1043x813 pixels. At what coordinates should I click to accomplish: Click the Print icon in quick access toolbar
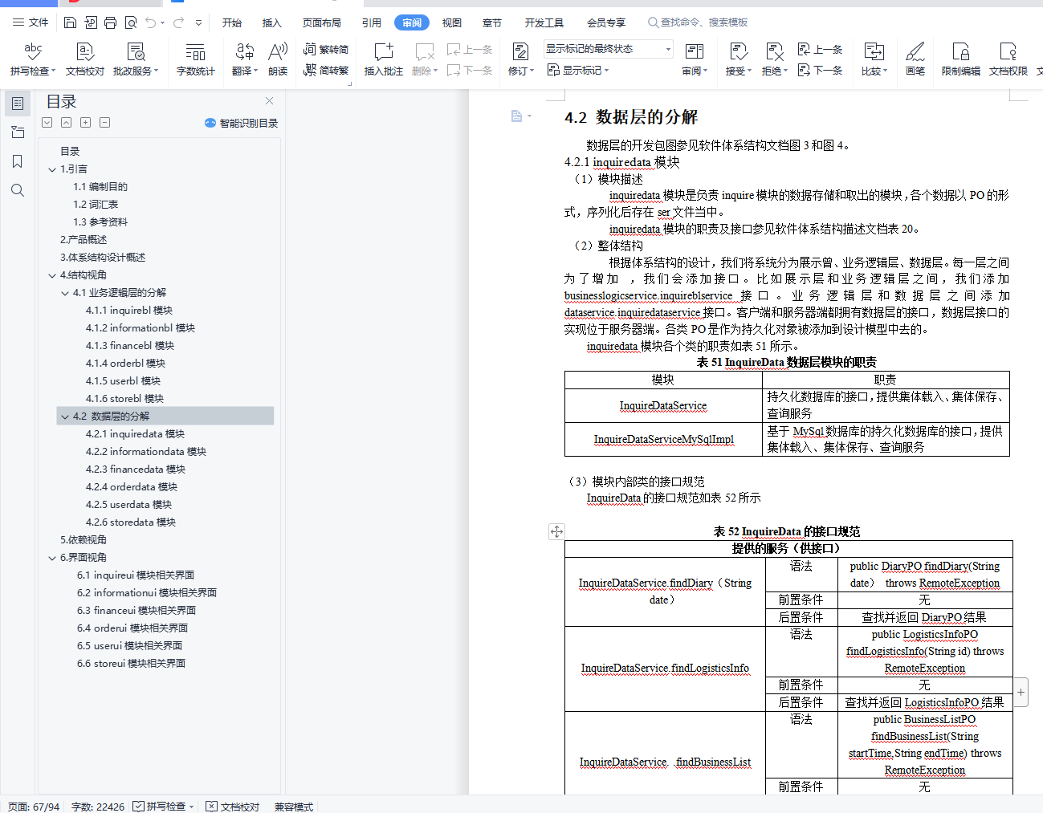pyautogui.click(x=110, y=22)
